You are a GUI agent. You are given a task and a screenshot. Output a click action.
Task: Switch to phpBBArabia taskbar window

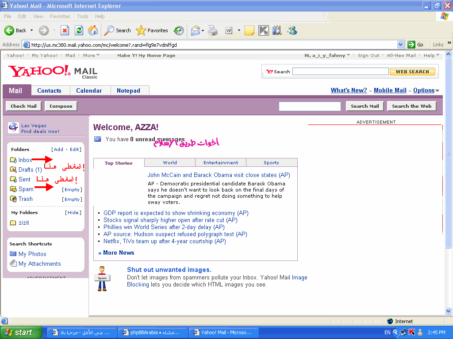coord(153,332)
